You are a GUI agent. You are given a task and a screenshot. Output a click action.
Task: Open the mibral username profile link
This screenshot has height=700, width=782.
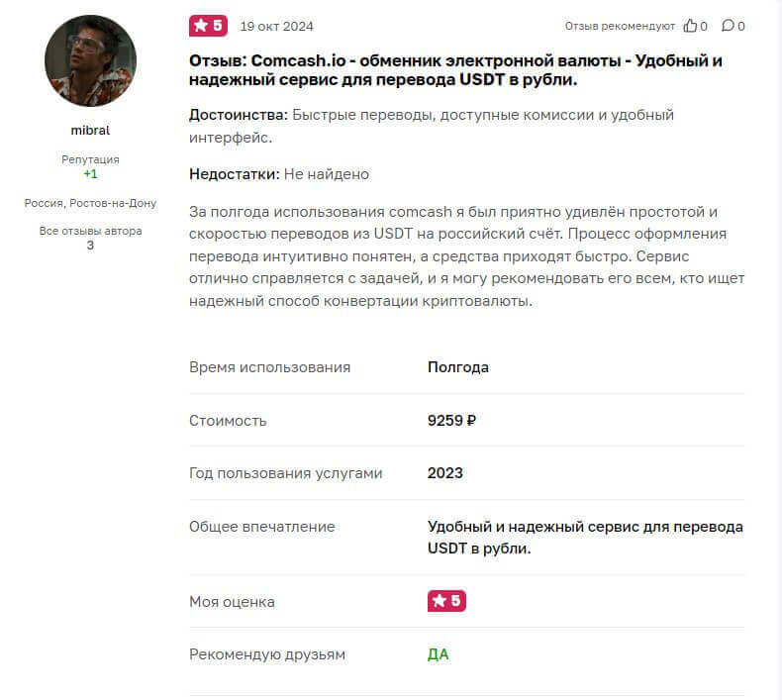click(90, 130)
